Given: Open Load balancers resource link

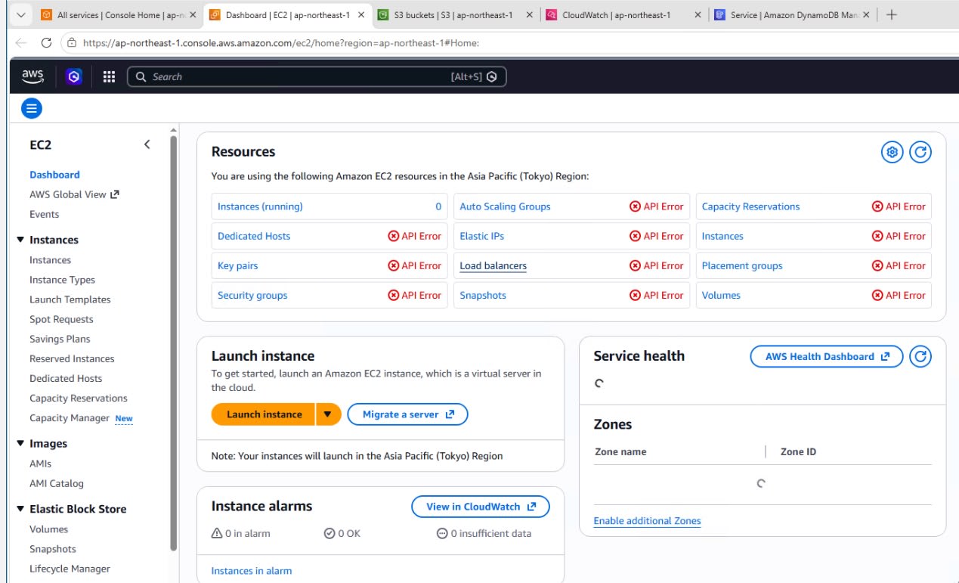Looking at the screenshot, I should coord(493,265).
